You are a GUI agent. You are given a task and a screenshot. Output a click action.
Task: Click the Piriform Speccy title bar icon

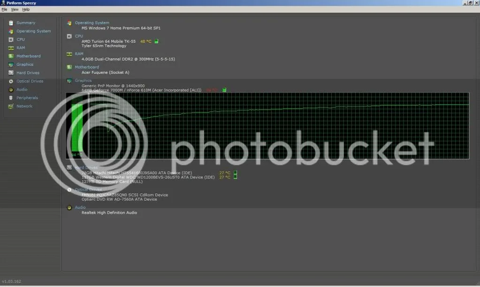(x=3, y=3)
